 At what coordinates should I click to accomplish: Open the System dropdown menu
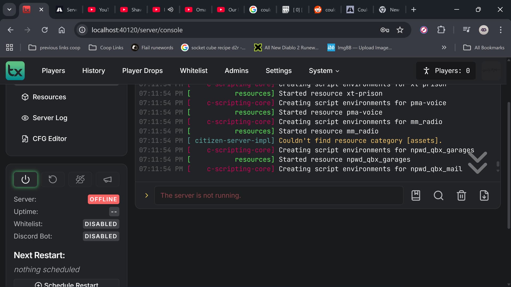(323, 71)
